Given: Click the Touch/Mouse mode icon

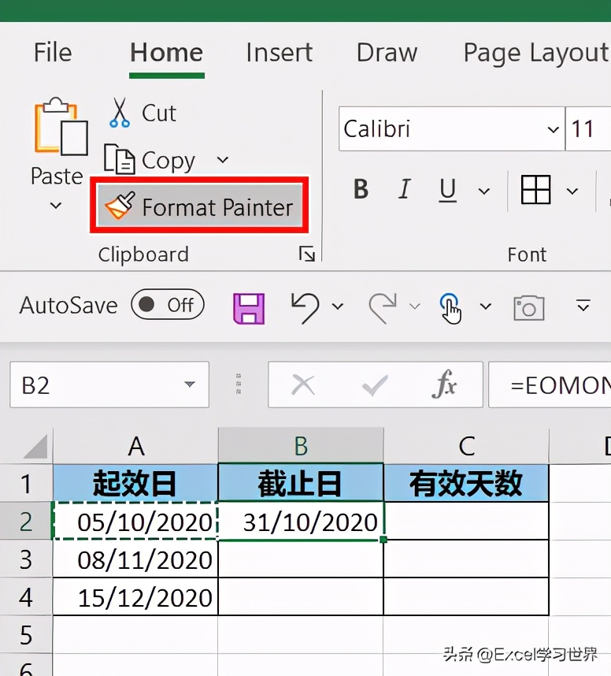Looking at the screenshot, I should click(x=450, y=306).
